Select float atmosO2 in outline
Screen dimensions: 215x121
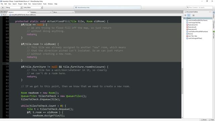click(192, 29)
